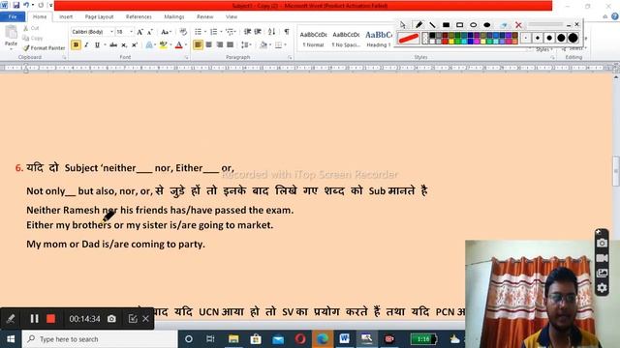Toggle Bold formatting
The image size is (620, 348).
76,45
